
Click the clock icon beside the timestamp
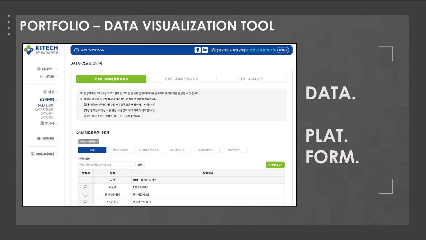[76, 50]
